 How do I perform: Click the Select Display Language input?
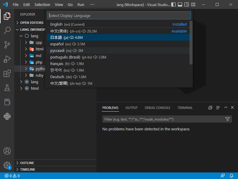click(x=119, y=16)
